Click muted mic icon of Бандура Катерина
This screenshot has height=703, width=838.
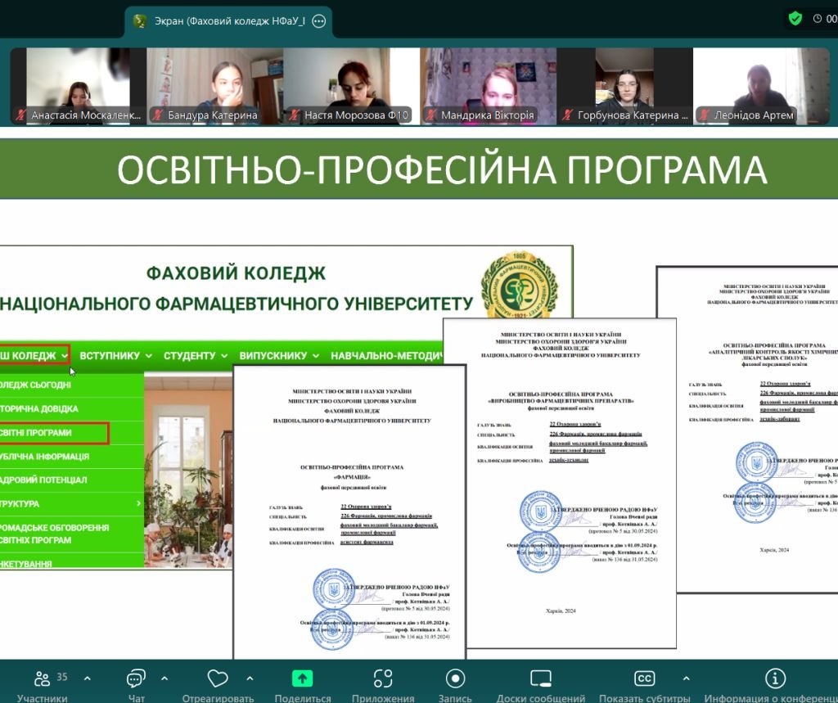point(158,115)
